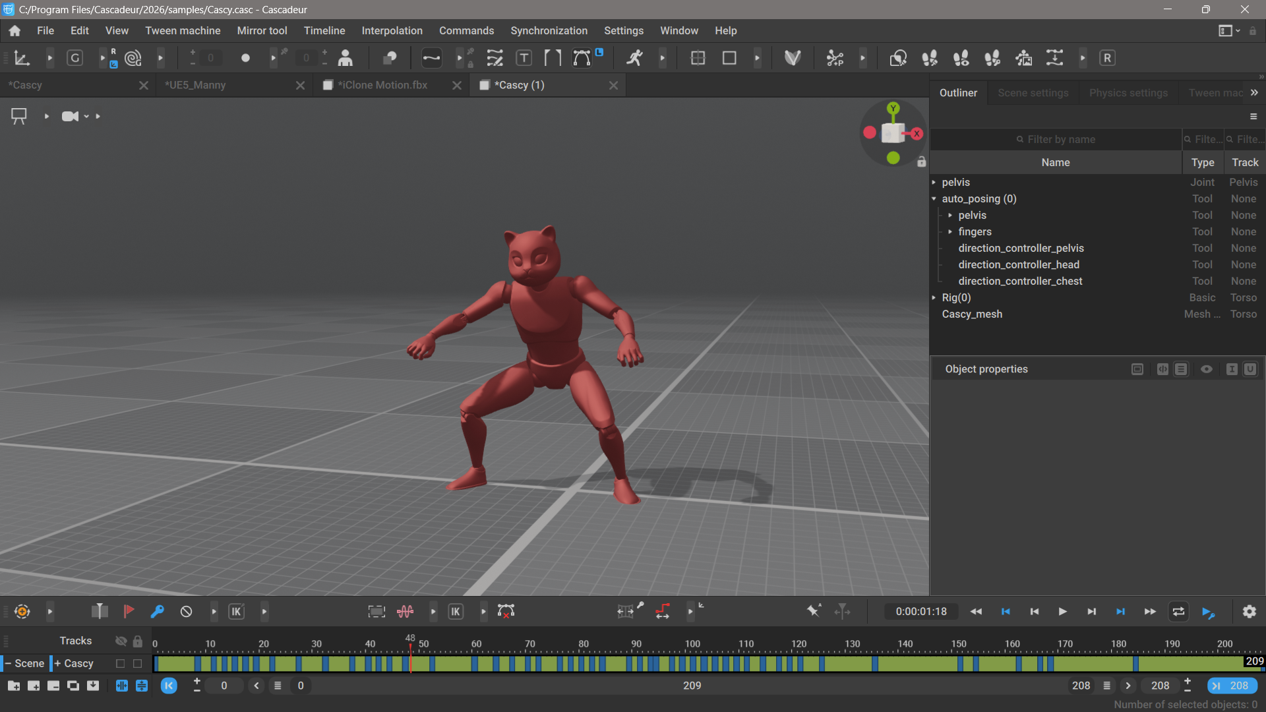Click the pink waveform icon in timeline toolbar
The width and height of the screenshot is (1266, 712).
pos(406,611)
